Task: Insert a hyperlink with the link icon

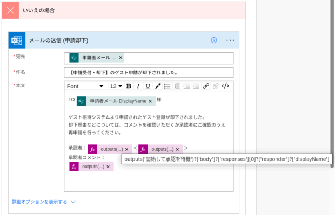Action: click(206, 86)
